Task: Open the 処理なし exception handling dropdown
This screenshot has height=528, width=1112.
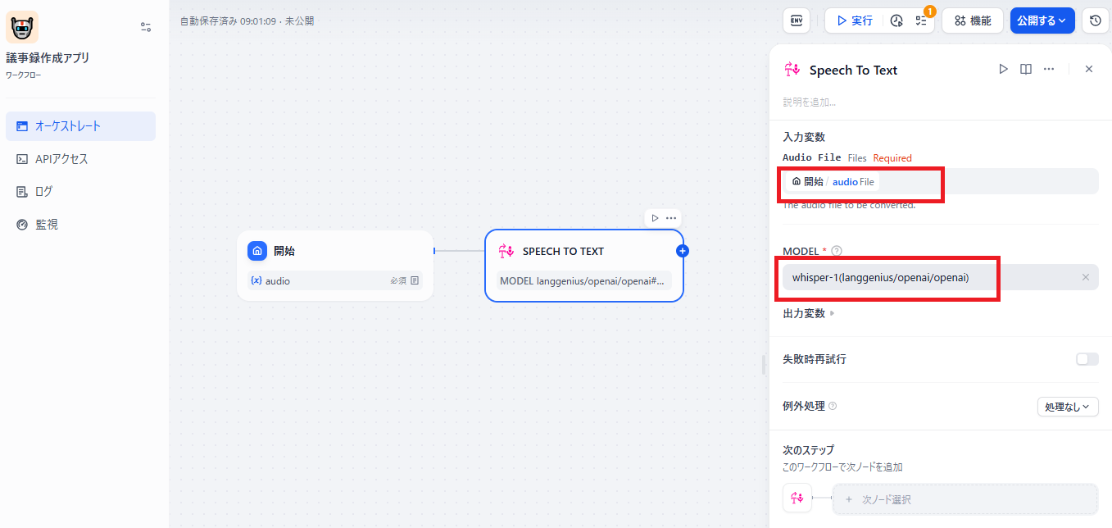Action: click(x=1068, y=405)
